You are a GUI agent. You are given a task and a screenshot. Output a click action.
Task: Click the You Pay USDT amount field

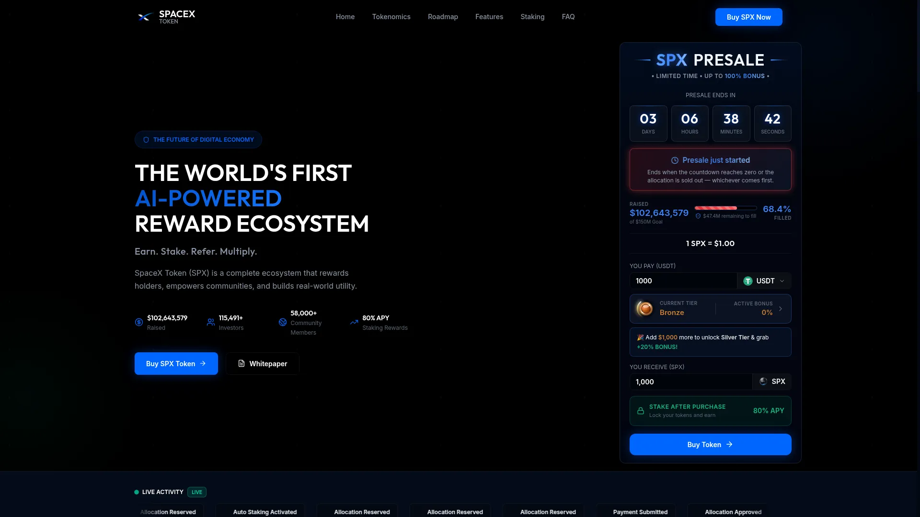[x=683, y=281]
